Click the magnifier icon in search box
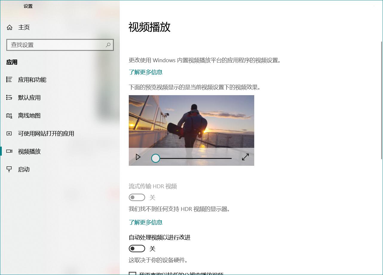This screenshot has width=383, height=275. click(108, 45)
